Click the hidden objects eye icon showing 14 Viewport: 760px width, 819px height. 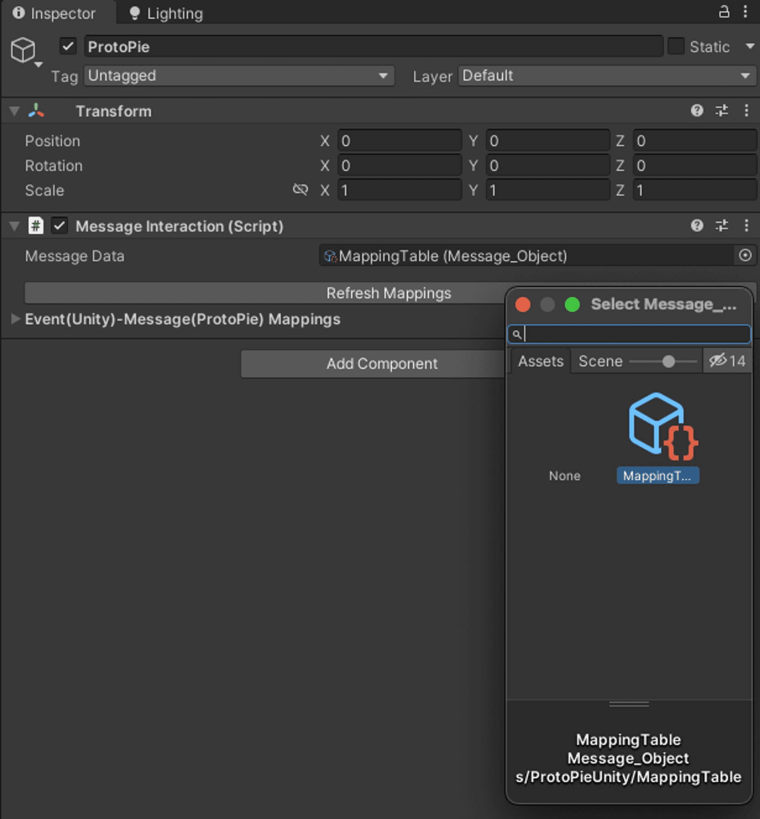tap(727, 361)
